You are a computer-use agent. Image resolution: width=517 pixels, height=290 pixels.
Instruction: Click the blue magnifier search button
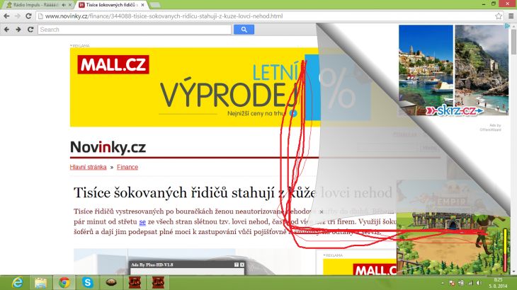pos(244,29)
